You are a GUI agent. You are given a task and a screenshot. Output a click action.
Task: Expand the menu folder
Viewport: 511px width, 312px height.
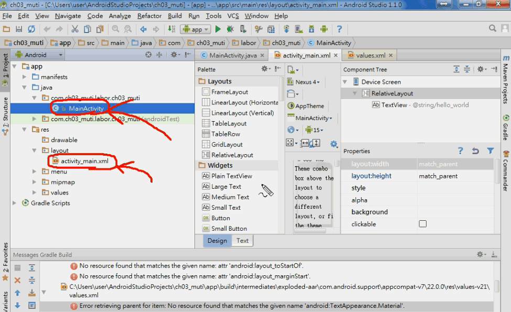(34, 171)
